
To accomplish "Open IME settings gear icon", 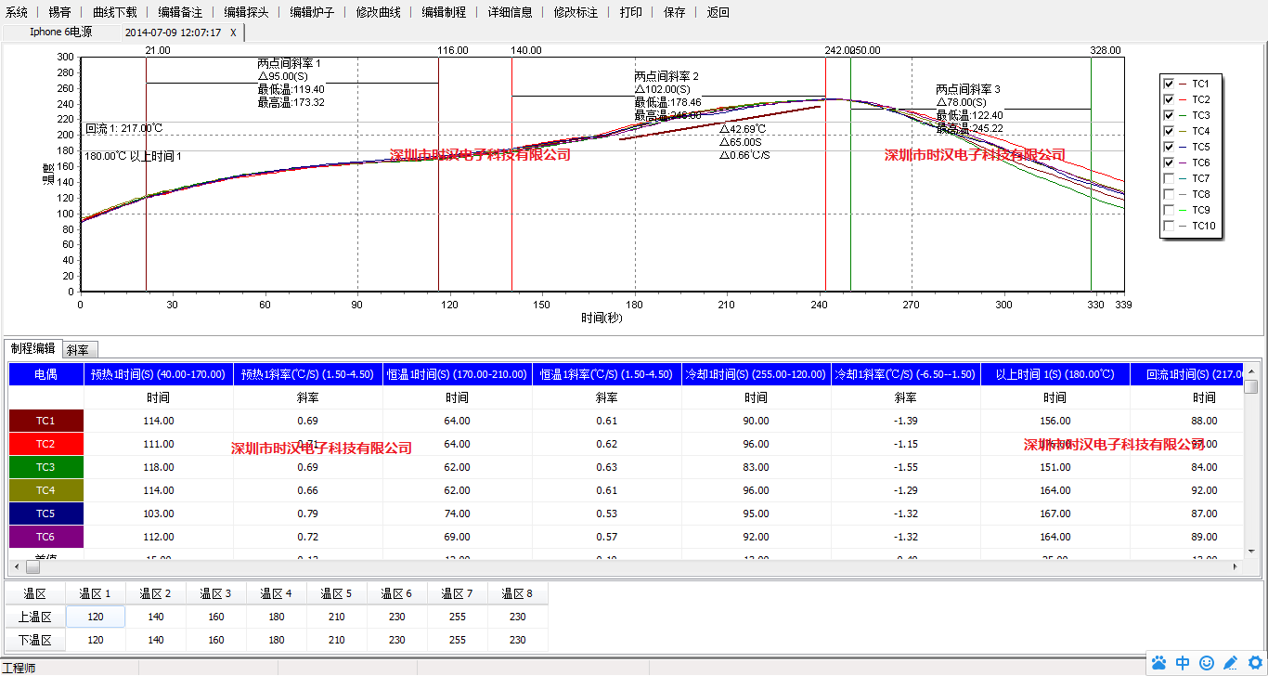I will [1255, 663].
